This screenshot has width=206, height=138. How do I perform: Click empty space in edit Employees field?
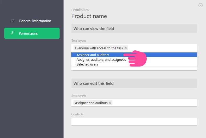(154, 103)
